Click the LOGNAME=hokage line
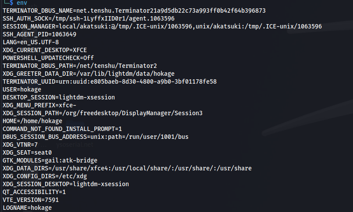Image resolution: width=353 pixels, height=212 pixels. [x=27, y=208]
